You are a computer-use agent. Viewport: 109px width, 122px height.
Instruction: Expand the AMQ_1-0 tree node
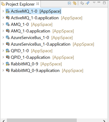click(3, 24)
